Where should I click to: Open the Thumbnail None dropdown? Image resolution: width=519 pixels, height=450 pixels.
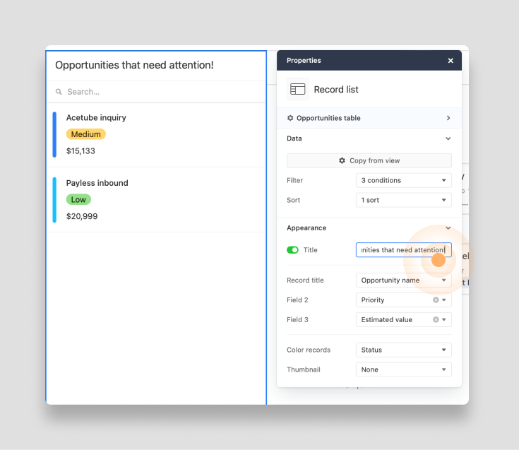click(403, 369)
